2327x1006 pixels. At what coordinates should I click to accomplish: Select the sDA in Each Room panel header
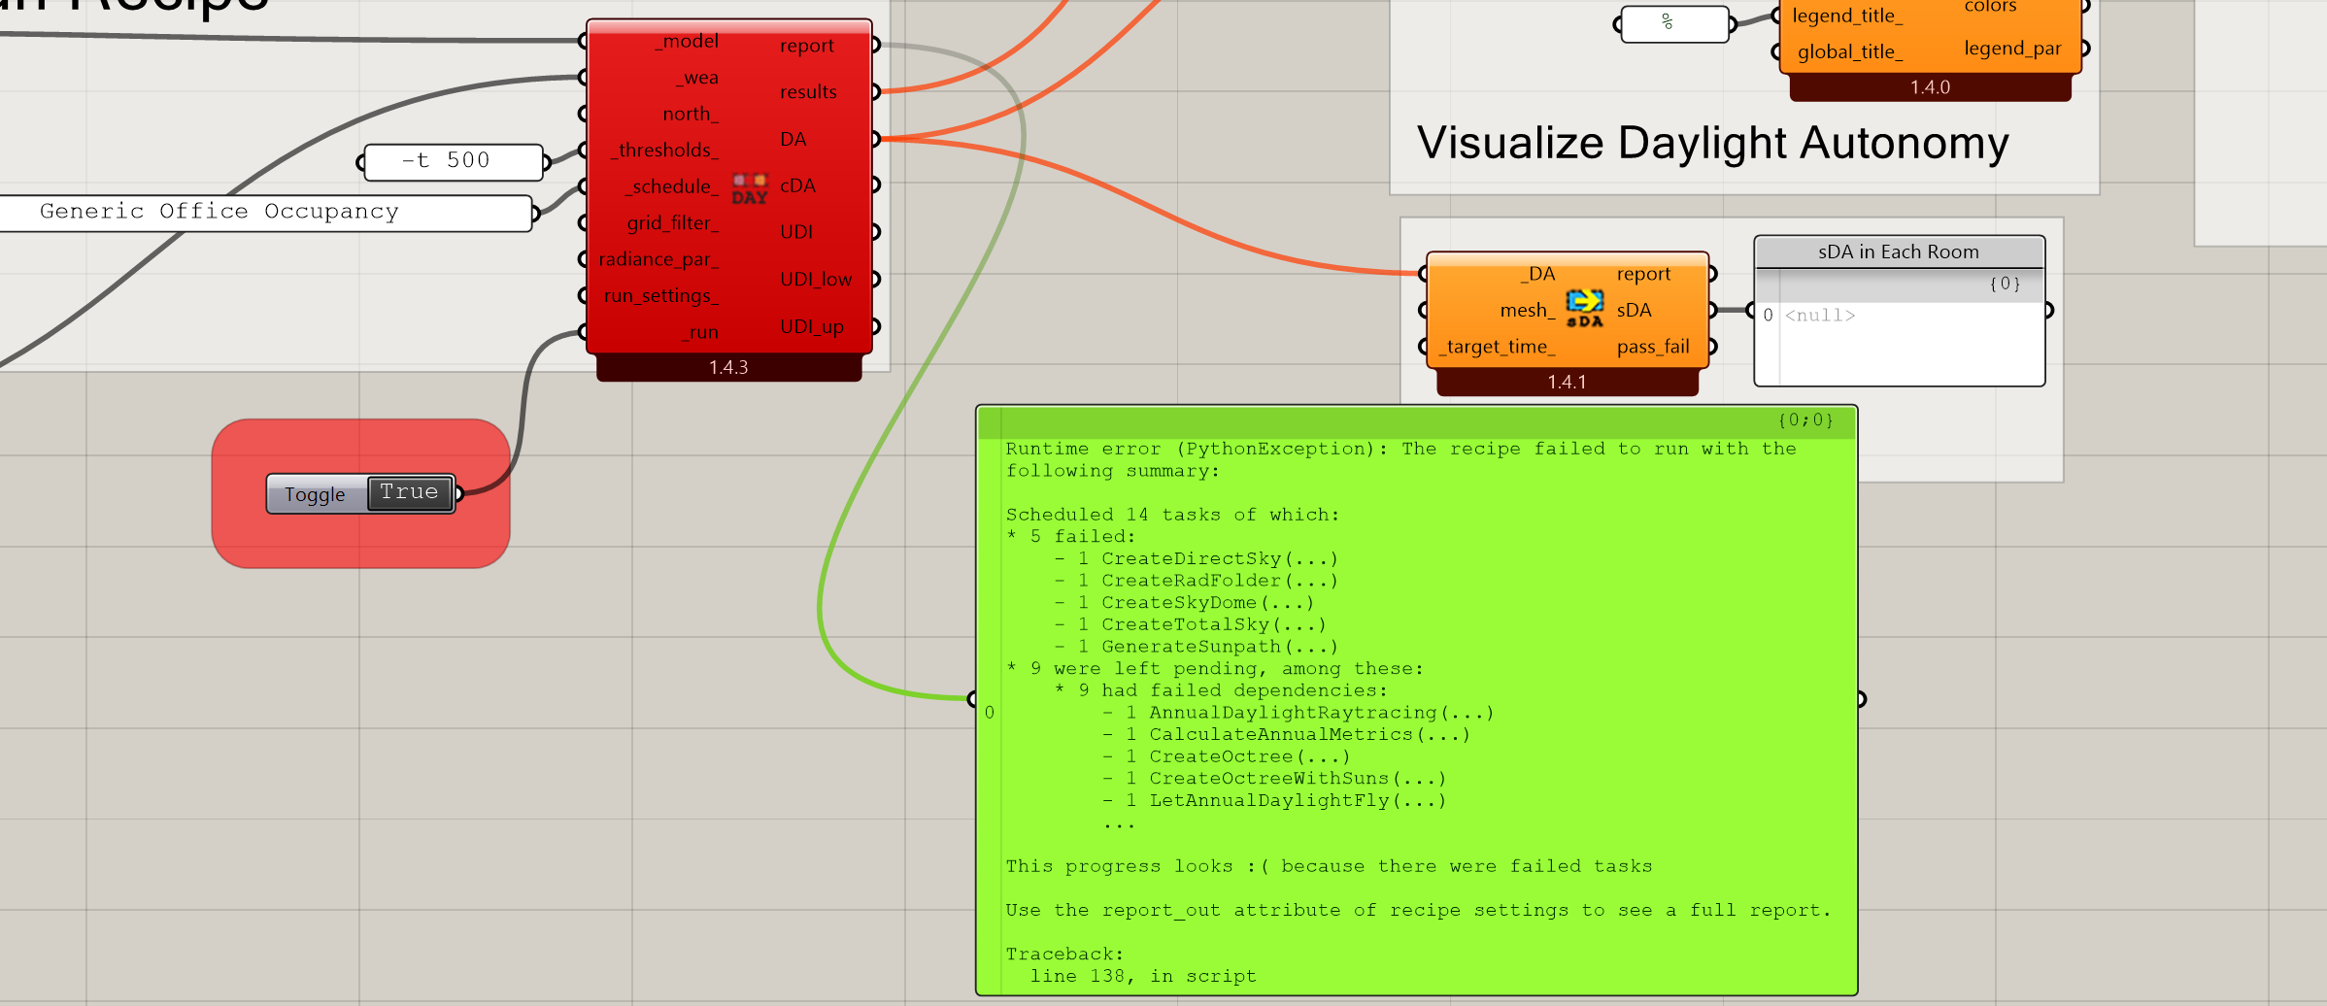(x=1898, y=252)
